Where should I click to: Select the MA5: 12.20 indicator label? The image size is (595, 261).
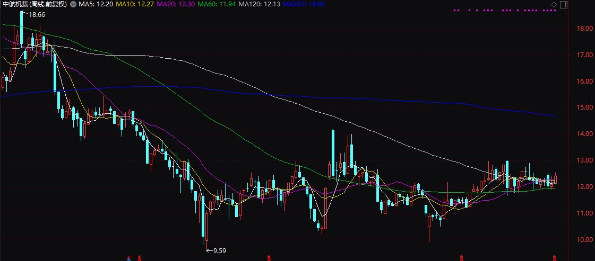pos(95,5)
